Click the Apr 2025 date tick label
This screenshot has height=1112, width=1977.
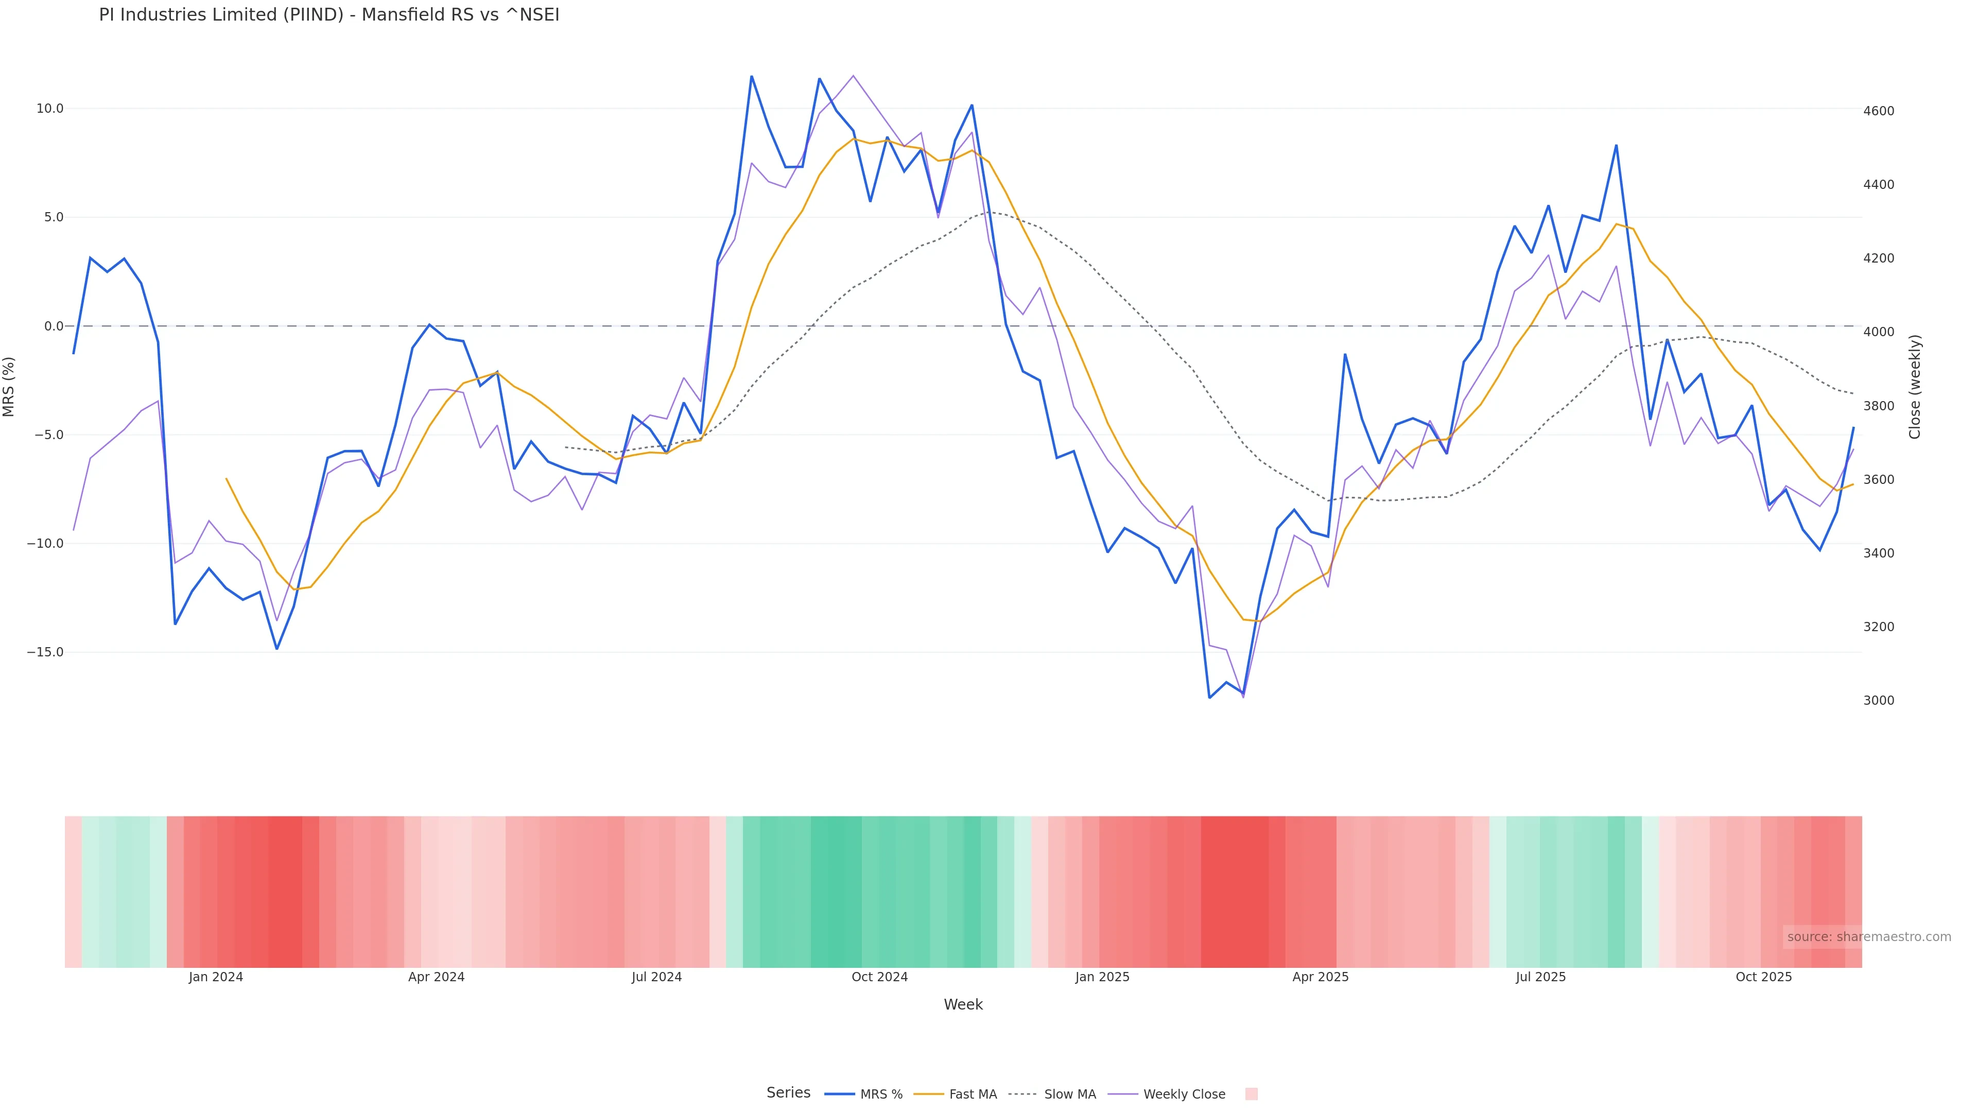point(1320,977)
